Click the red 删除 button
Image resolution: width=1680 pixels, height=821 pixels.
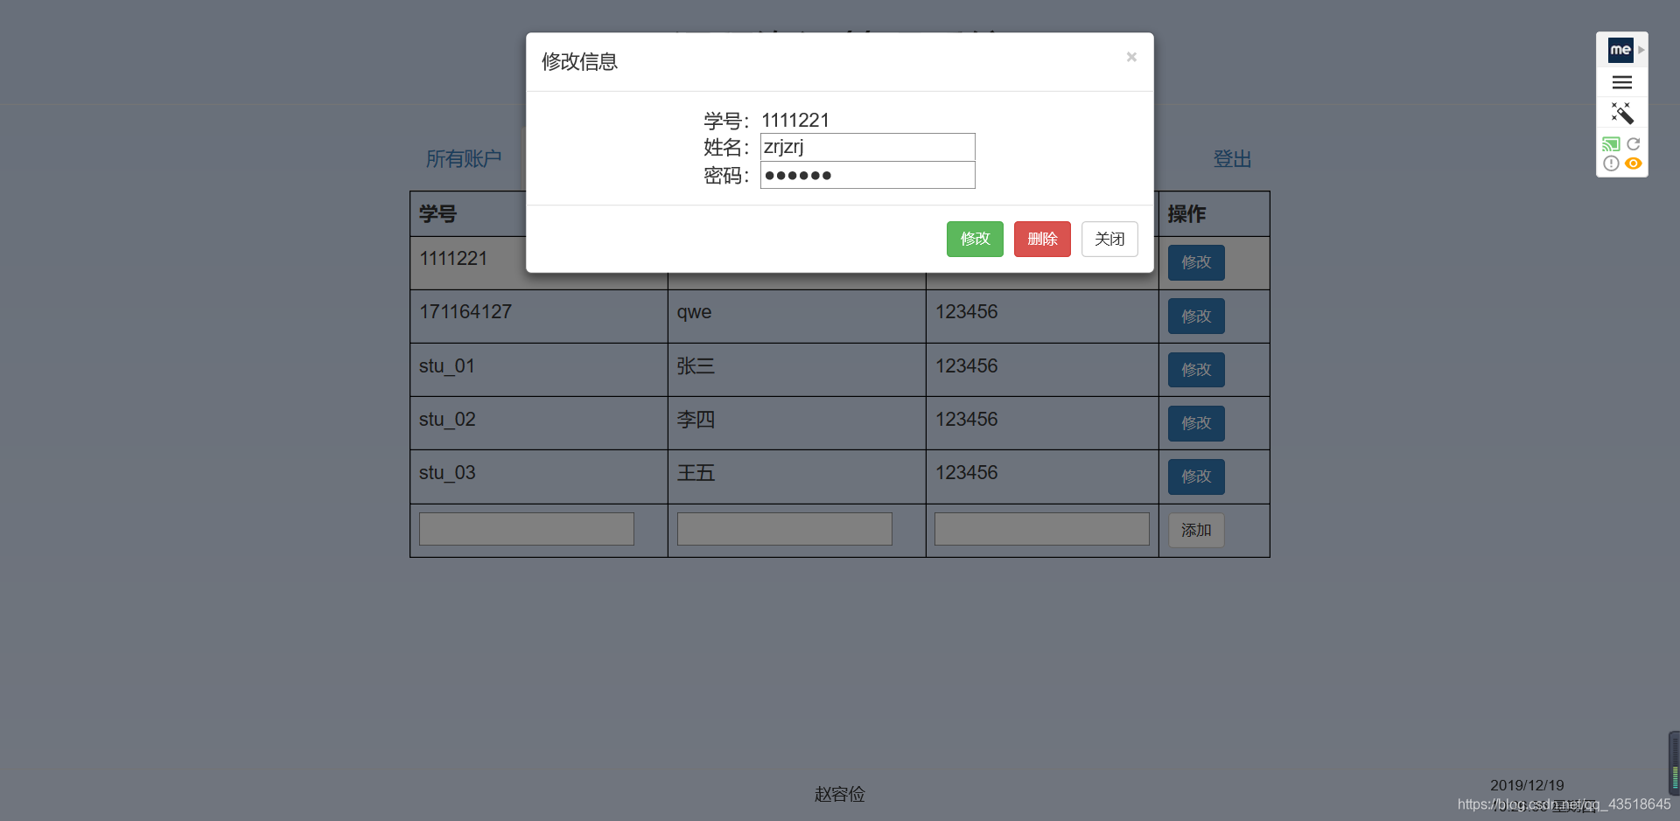(1042, 239)
